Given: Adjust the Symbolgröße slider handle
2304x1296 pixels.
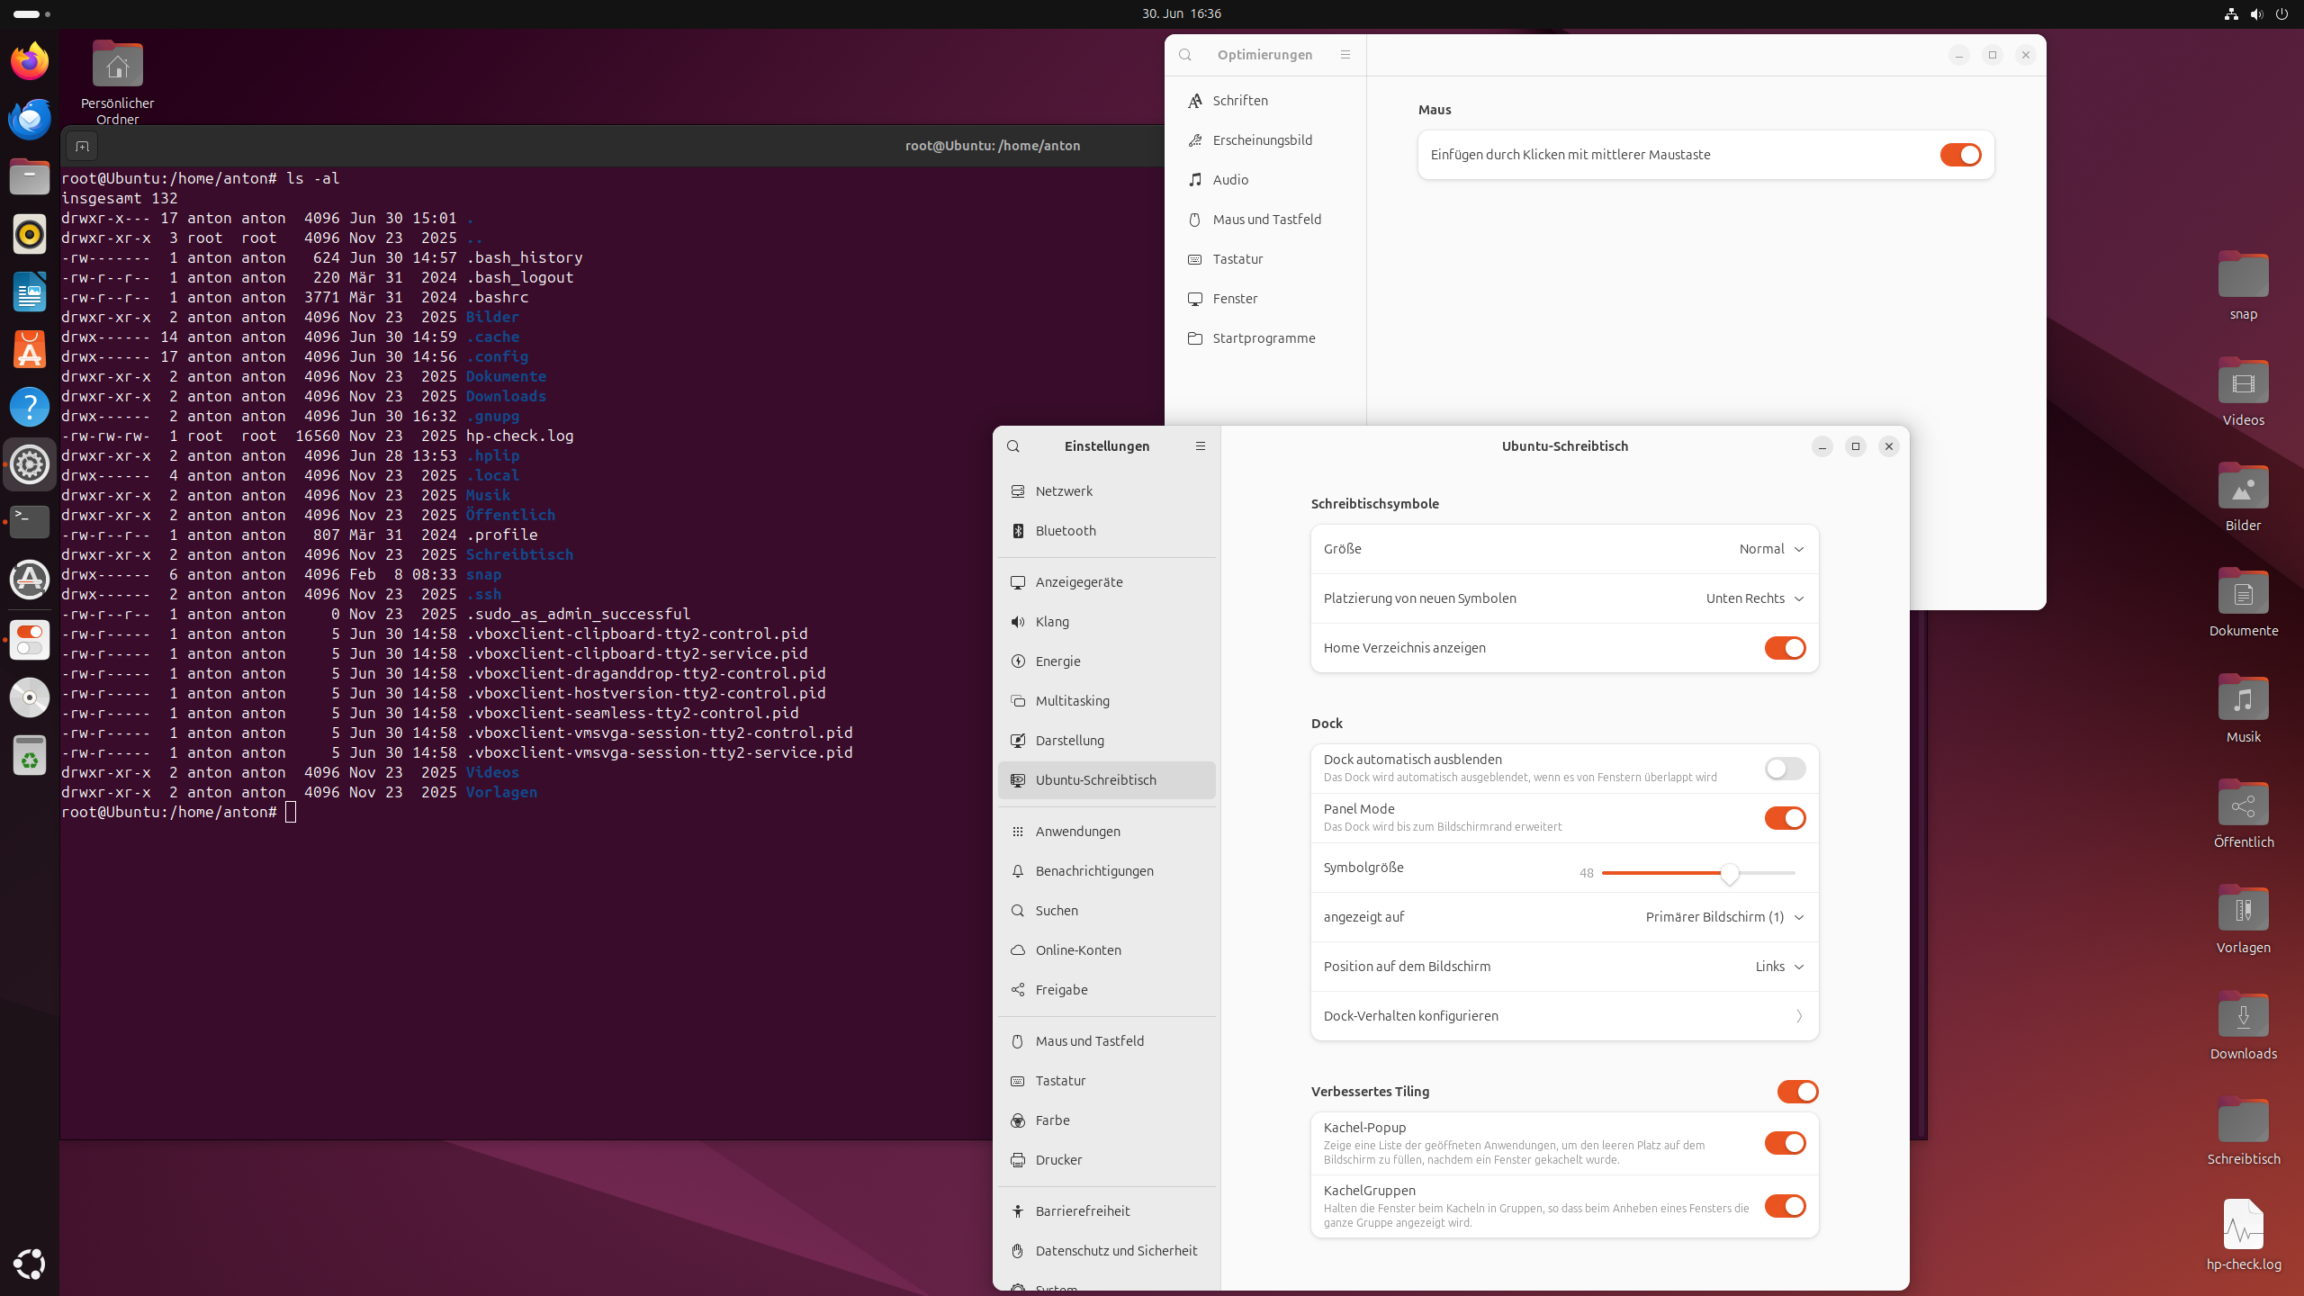Looking at the screenshot, I should 1730,873.
